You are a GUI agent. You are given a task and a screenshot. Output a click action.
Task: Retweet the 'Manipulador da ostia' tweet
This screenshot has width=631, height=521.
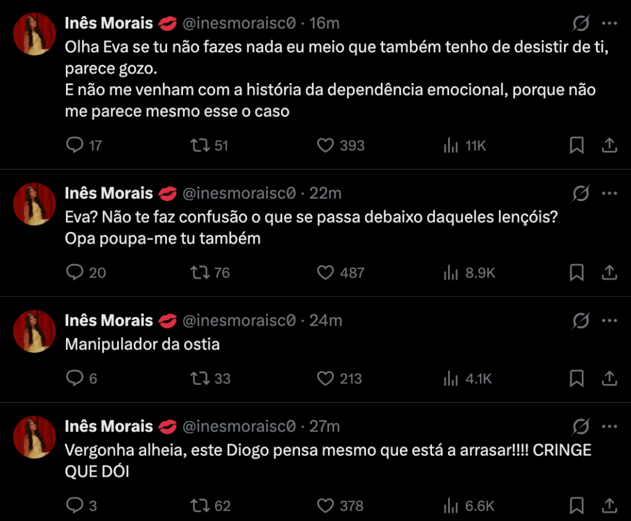tap(200, 379)
